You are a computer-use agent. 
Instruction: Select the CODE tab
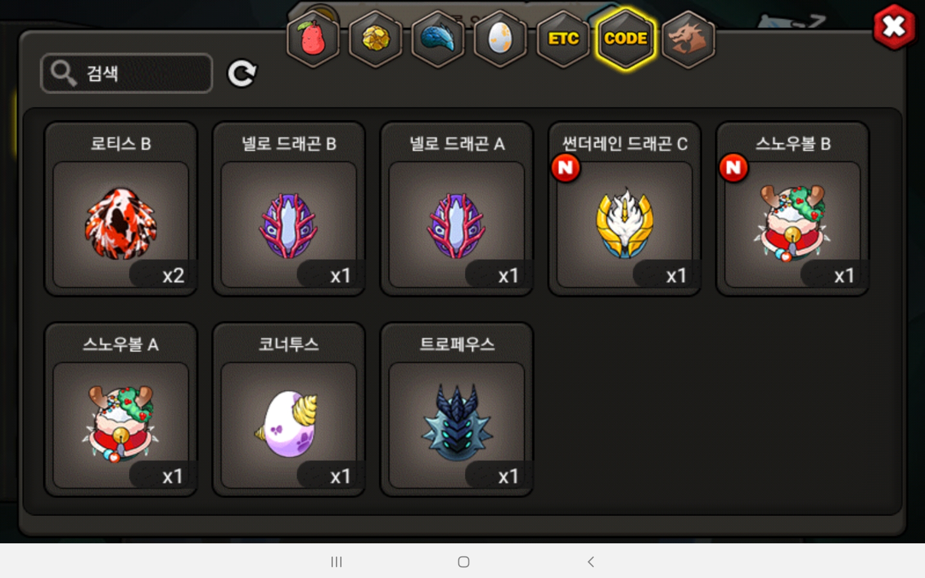[x=626, y=39]
